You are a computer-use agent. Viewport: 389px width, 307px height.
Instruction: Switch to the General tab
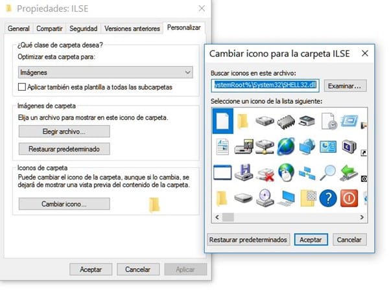[x=19, y=28]
